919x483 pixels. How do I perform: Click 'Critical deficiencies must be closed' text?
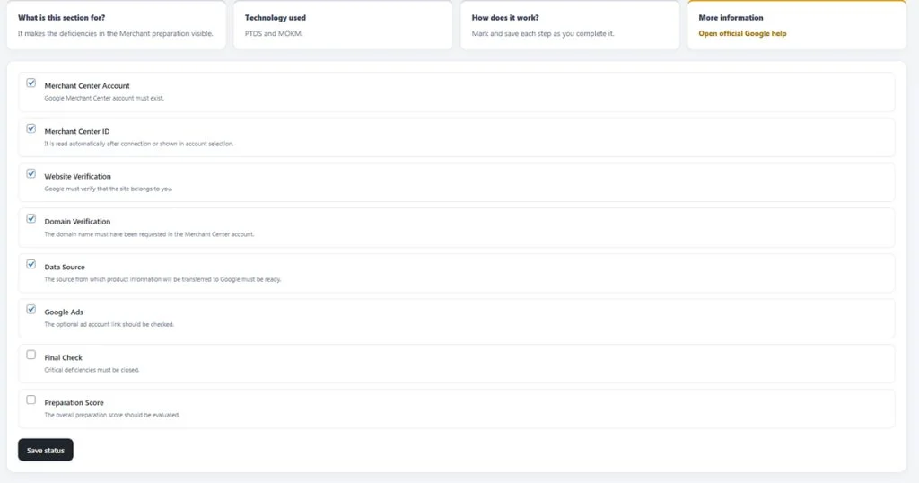(x=92, y=370)
